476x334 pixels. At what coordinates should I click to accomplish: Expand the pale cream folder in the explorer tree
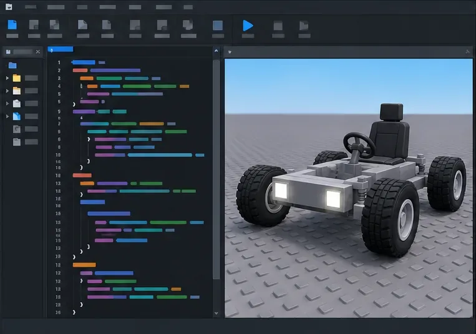[7, 91]
